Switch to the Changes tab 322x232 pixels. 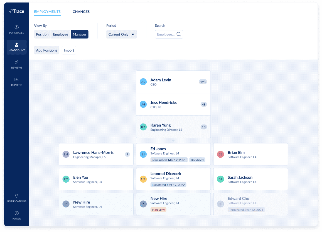pos(81,11)
